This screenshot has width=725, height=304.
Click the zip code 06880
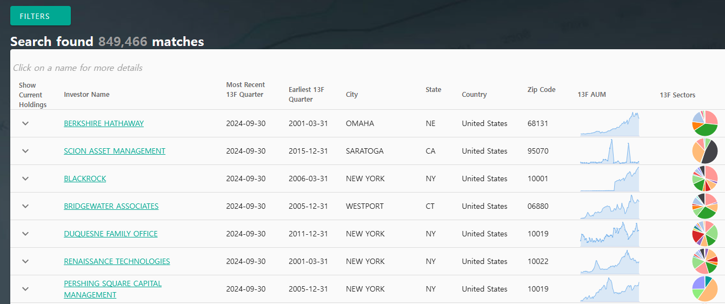point(538,206)
